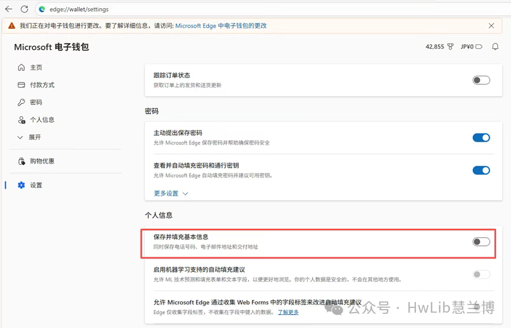Reload the page with refresh icon
The height and width of the screenshot is (328, 511).
[24, 9]
